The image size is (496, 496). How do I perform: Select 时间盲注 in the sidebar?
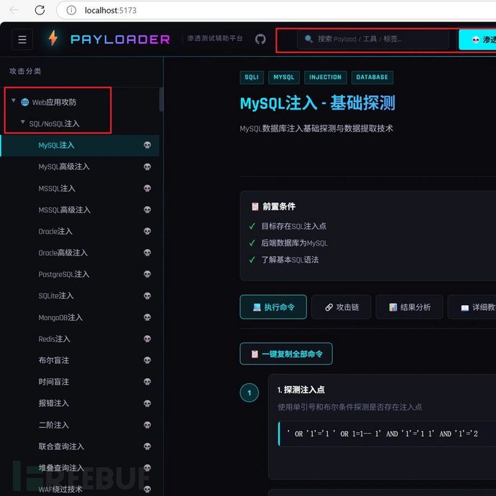[x=80, y=382]
